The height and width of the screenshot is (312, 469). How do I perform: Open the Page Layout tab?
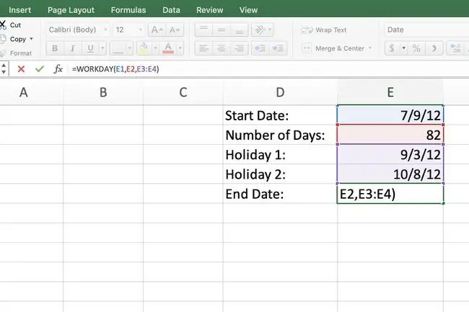click(71, 10)
